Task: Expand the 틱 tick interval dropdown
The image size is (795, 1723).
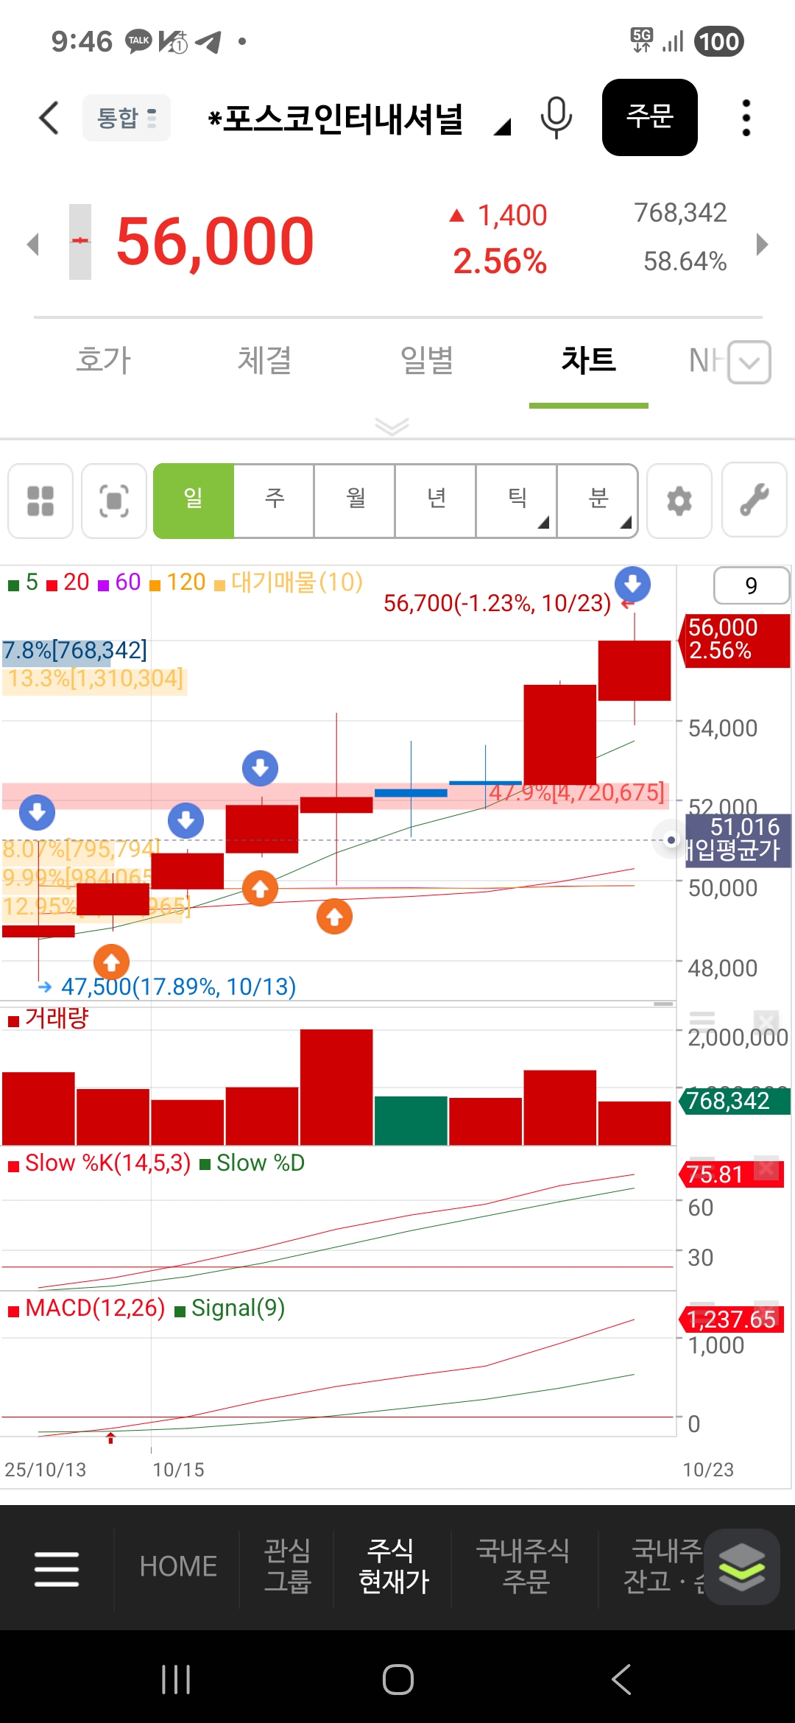Action: (517, 501)
